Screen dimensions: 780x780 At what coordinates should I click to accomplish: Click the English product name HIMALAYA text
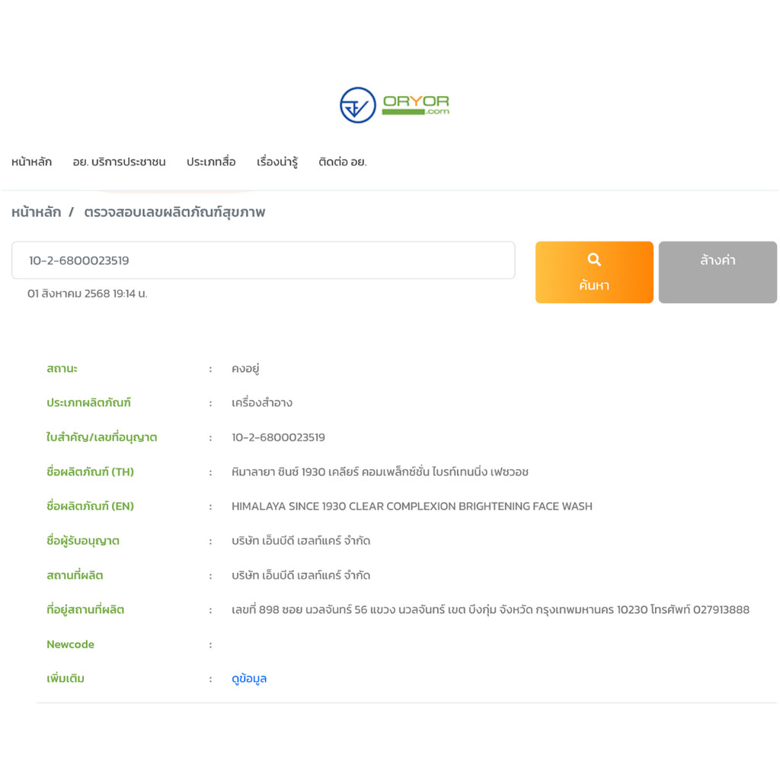coord(411,506)
